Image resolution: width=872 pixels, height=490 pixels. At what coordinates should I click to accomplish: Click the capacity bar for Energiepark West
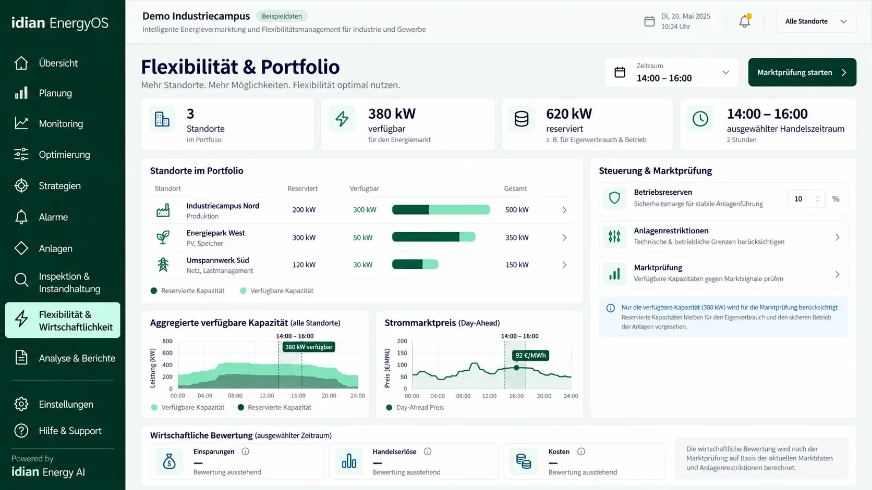click(x=434, y=237)
